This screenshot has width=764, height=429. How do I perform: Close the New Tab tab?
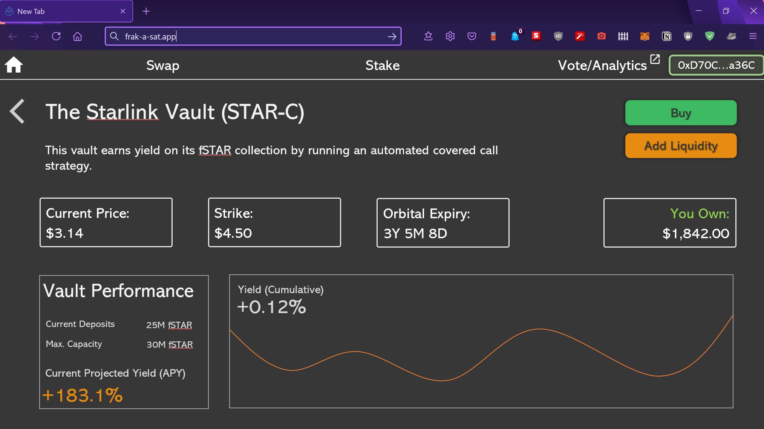tap(122, 11)
